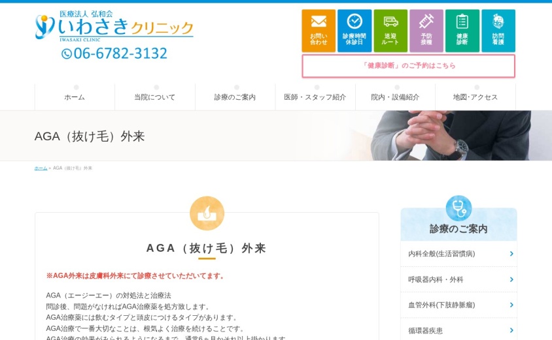Screen dimensions: 552x340
Task: Open the 循環器疾患 sidebar link
Action: tap(458, 330)
